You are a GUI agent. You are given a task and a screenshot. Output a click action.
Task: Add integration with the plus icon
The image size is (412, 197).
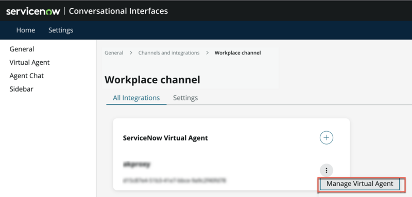click(327, 138)
